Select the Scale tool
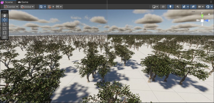The image size is (214, 103). [x=5, y=28]
